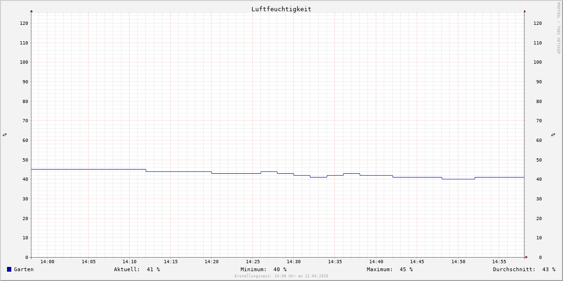Click the 14:00 time axis label
Screen dimensions: 563x281
pyautogui.click(x=47, y=261)
